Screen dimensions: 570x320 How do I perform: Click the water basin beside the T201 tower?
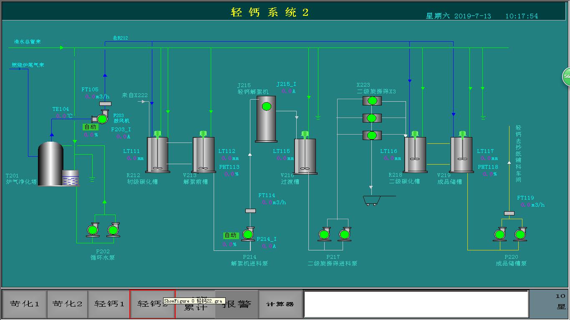[71, 178]
